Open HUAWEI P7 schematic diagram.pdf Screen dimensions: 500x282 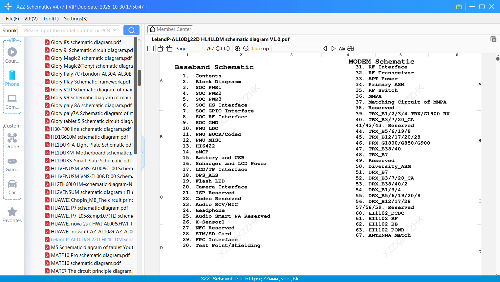tap(87, 208)
